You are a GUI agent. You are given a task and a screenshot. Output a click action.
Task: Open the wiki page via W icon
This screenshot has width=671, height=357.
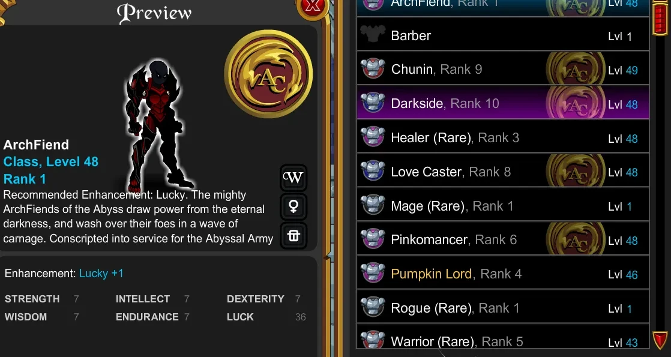[293, 178]
